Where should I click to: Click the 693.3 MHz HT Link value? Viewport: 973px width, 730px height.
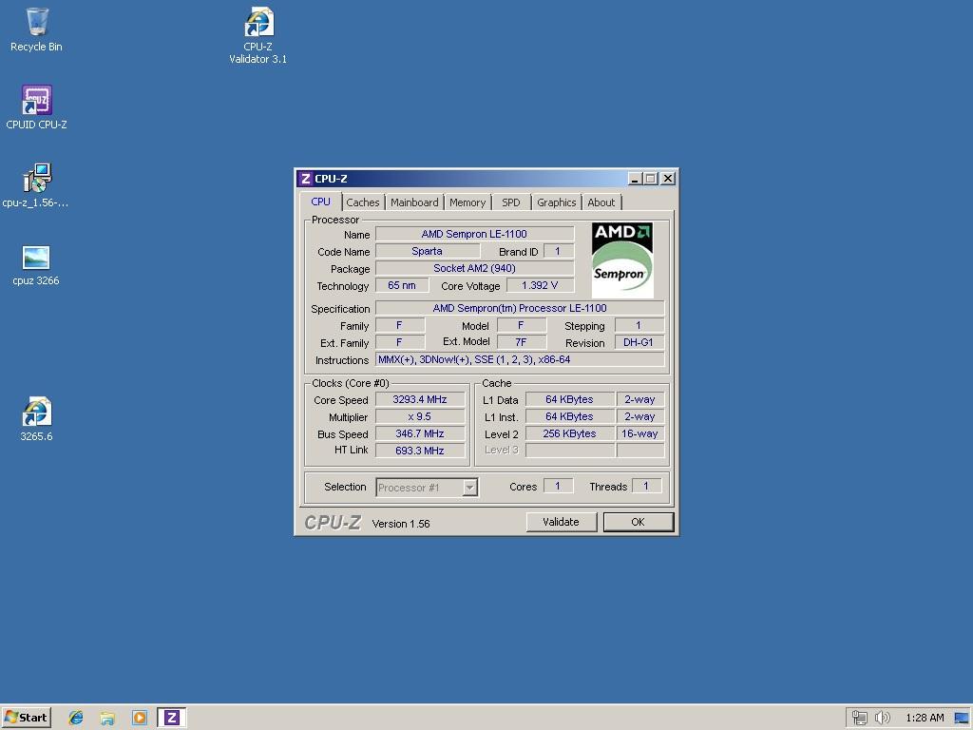(x=420, y=451)
